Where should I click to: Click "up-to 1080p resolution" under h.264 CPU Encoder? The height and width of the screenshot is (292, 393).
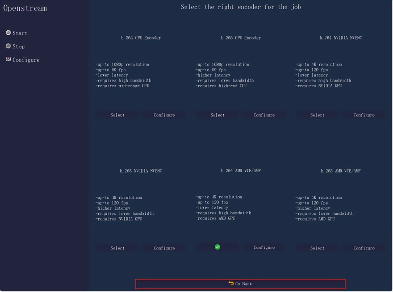tap(122, 64)
